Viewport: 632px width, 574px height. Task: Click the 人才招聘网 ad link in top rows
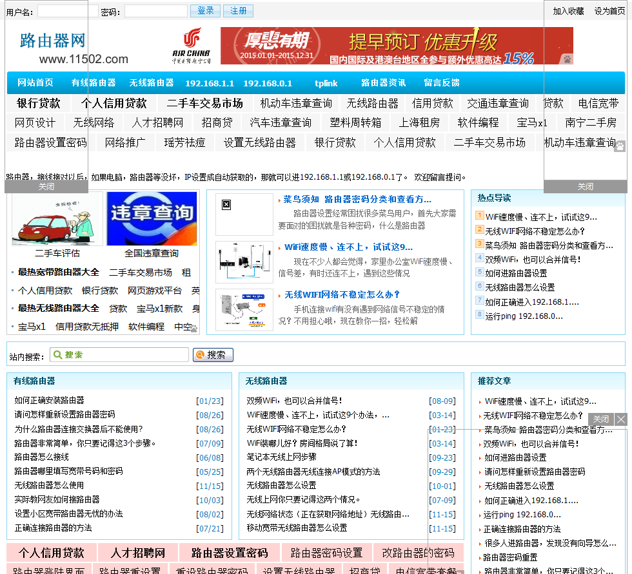(x=157, y=123)
